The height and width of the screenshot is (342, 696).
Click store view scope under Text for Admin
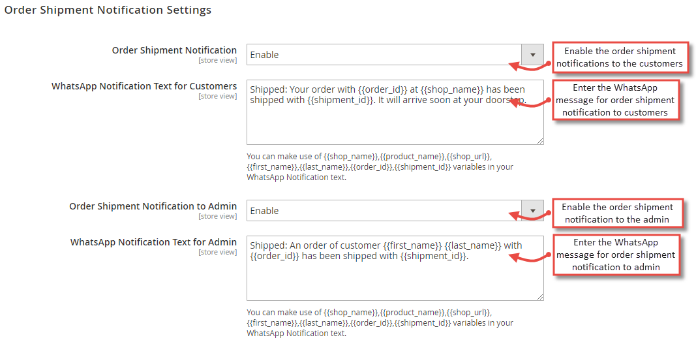pos(217,253)
